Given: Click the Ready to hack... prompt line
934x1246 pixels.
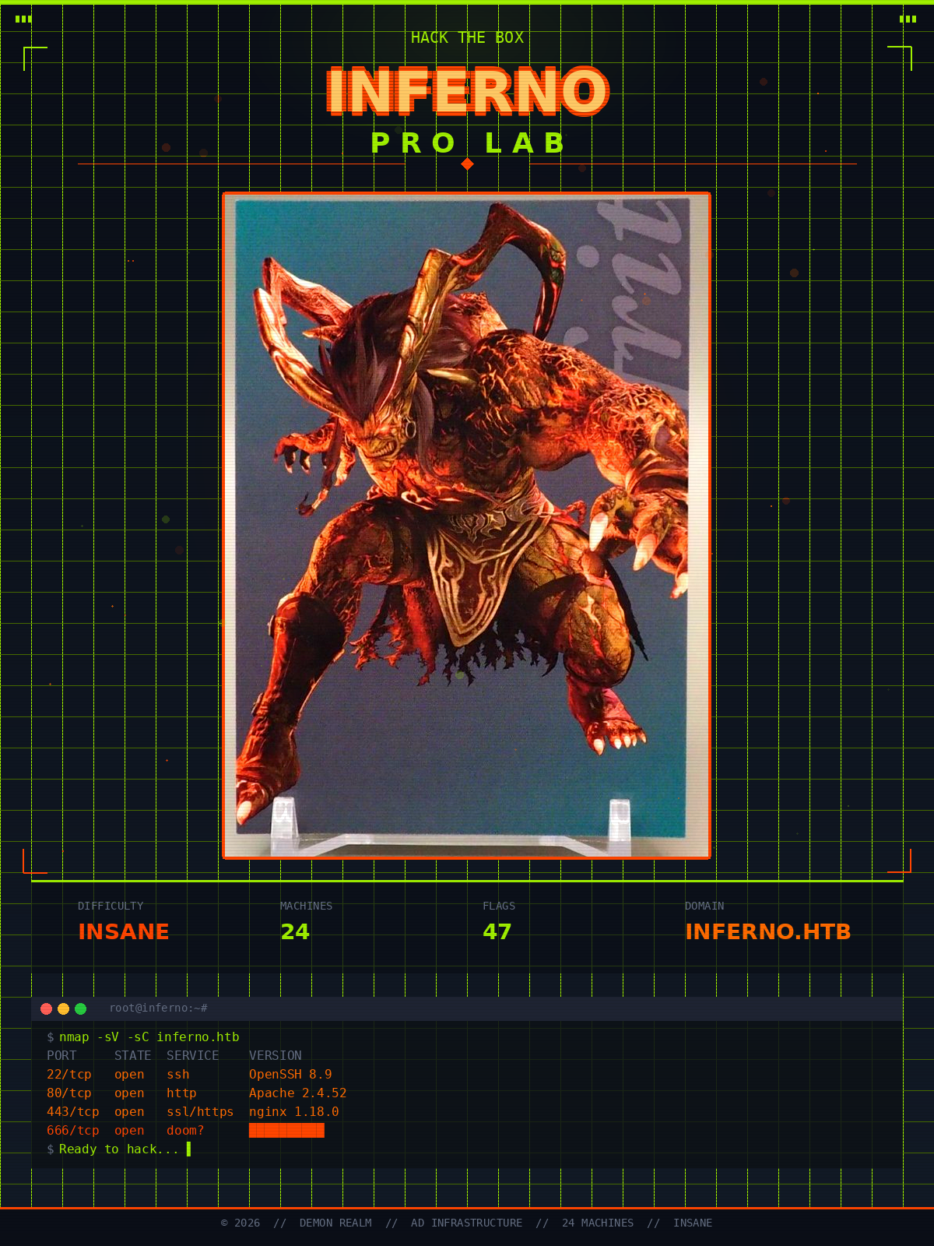Looking at the screenshot, I should pos(118,1149).
